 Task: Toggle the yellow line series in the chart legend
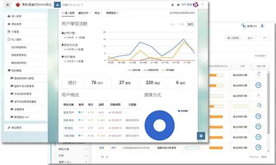pos(168,70)
